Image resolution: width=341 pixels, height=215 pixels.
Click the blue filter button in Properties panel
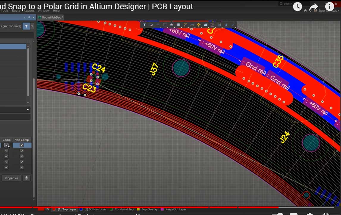click(x=26, y=26)
